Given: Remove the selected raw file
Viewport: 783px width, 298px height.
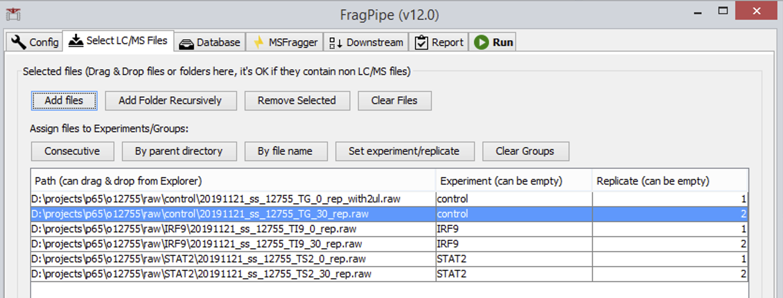Looking at the screenshot, I should click(x=296, y=100).
